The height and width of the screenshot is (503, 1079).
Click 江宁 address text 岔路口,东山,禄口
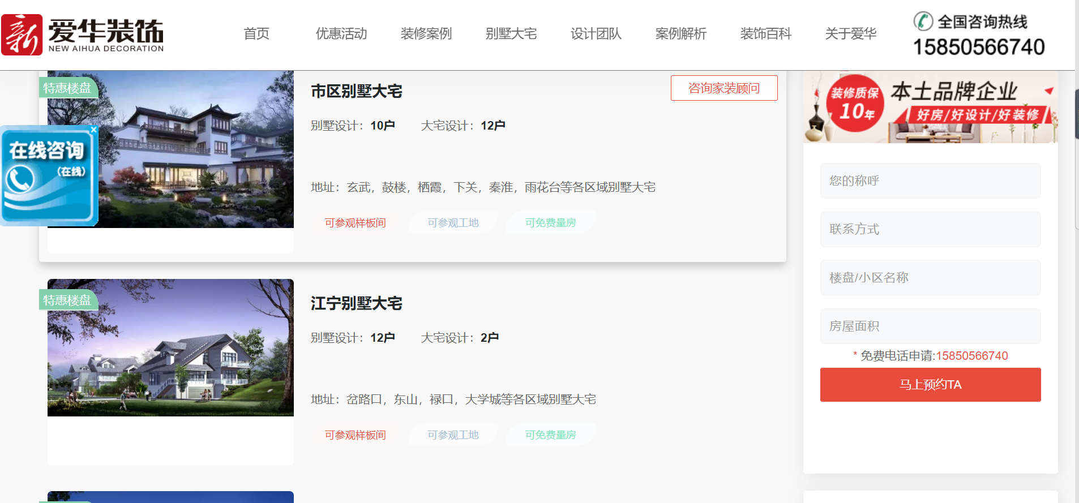coord(453,399)
